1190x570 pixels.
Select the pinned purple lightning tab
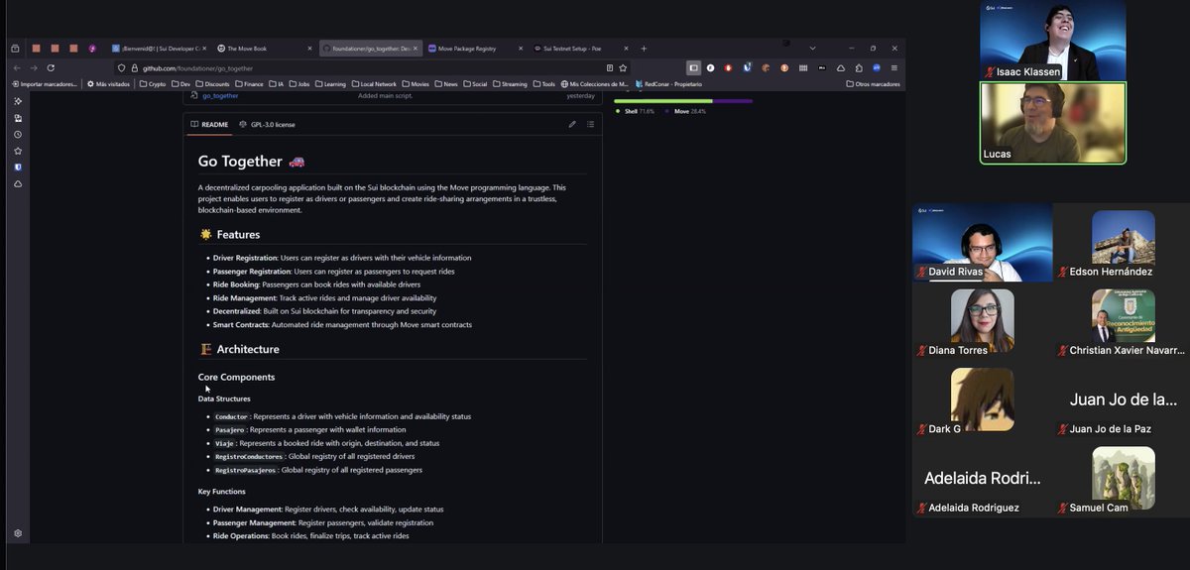point(92,48)
